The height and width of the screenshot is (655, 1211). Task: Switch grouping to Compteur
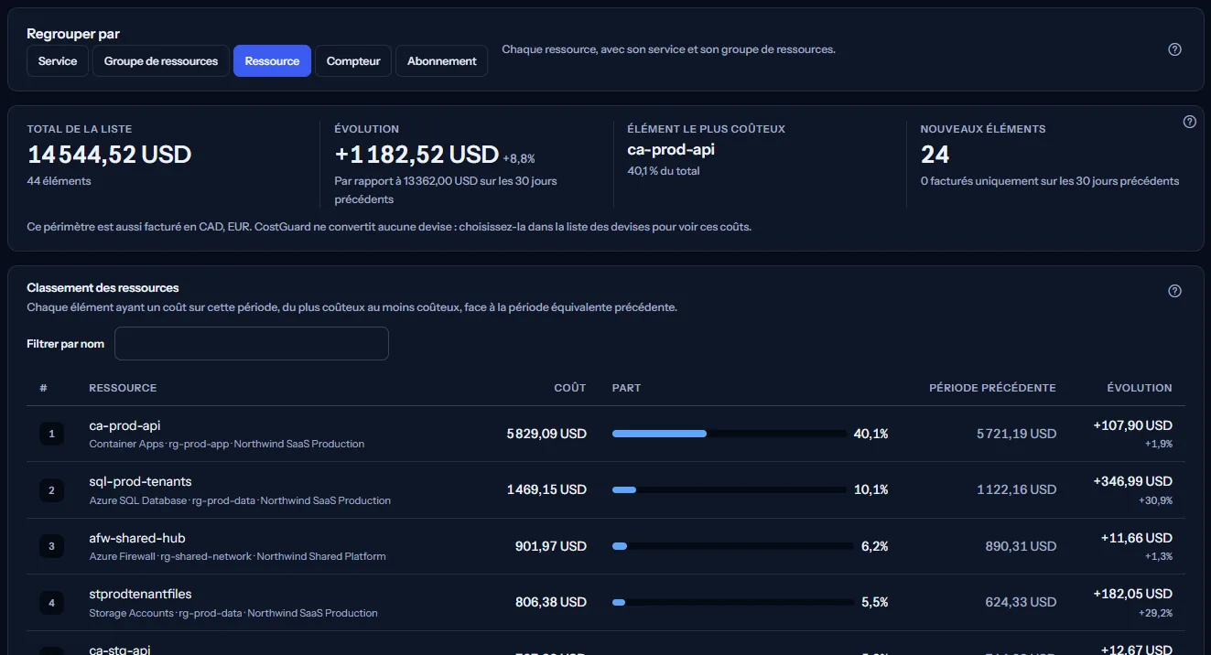point(353,61)
